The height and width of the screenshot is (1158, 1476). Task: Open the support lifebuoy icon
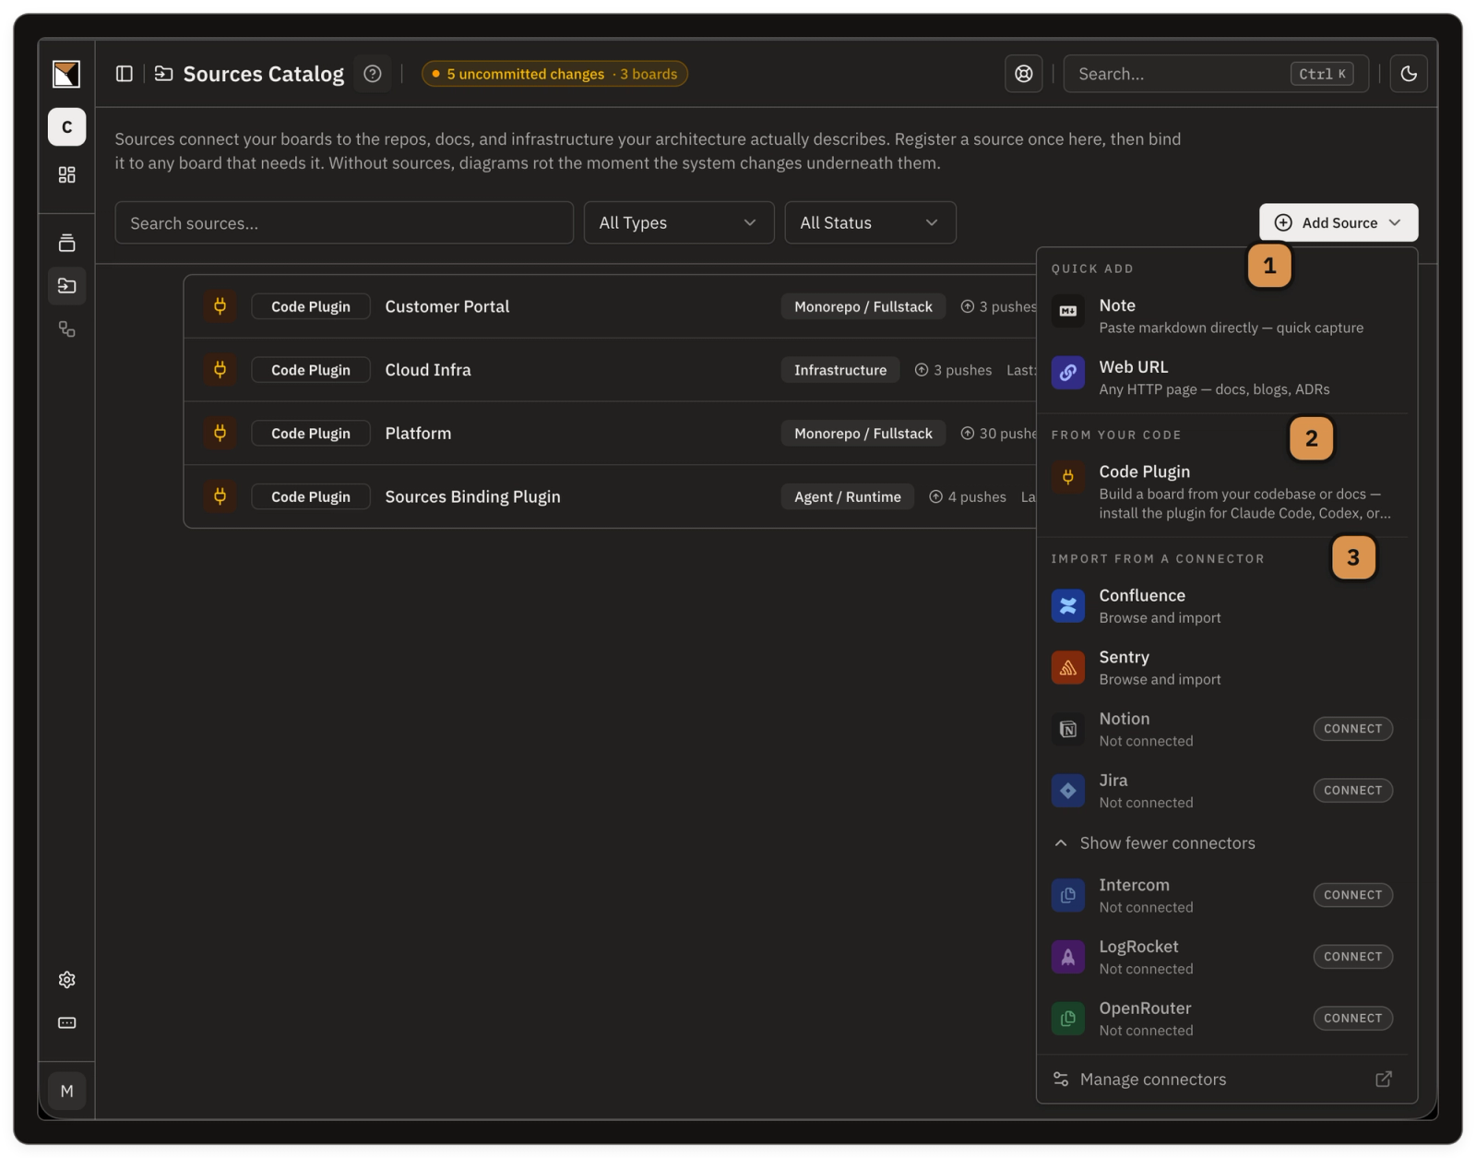coord(1024,74)
